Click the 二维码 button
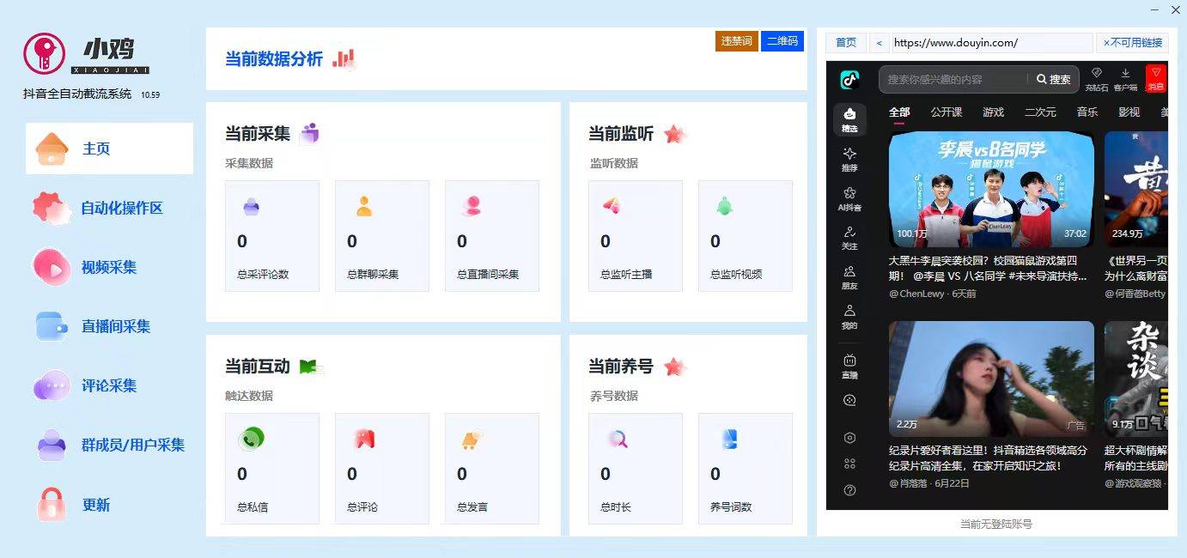Image resolution: width=1187 pixels, height=558 pixels. coord(782,41)
